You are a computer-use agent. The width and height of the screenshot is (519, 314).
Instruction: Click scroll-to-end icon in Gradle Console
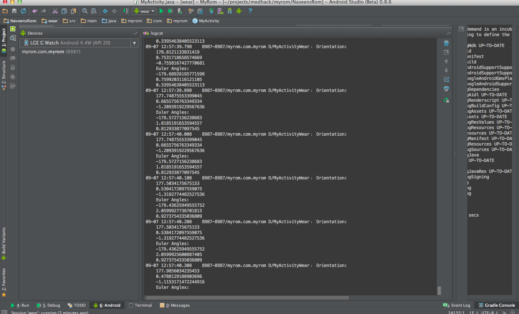point(461,29)
